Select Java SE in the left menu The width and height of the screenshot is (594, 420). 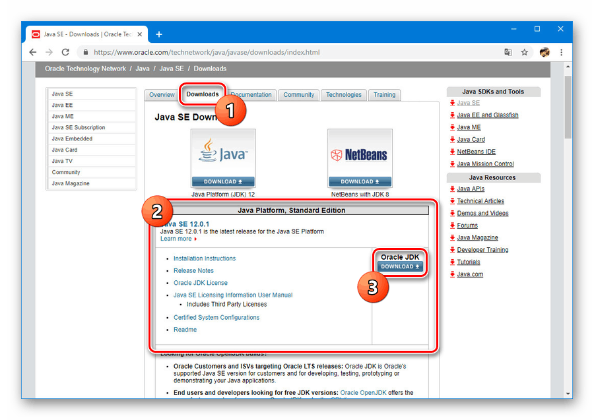coord(91,94)
